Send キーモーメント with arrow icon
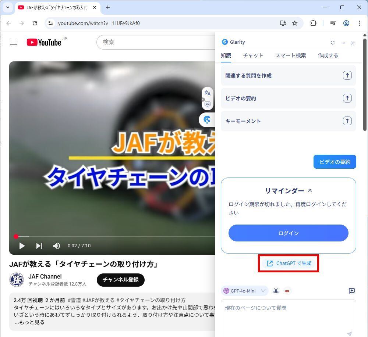This screenshot has width=368, height=337. [347, 121]
